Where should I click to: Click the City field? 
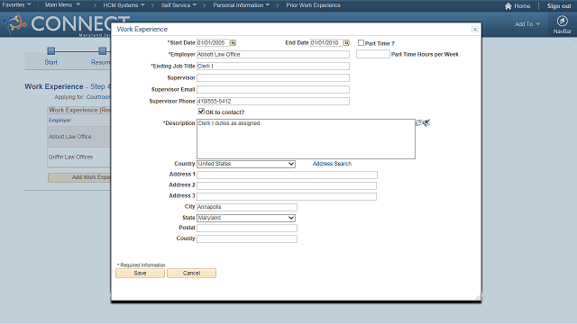pyautogui.click(x=247, y=207)
